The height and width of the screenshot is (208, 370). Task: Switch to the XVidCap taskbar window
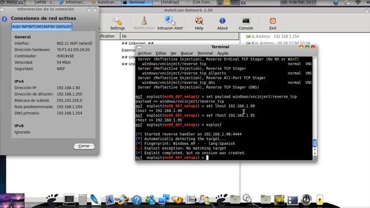pyautogui.click(x=167, y=2)
